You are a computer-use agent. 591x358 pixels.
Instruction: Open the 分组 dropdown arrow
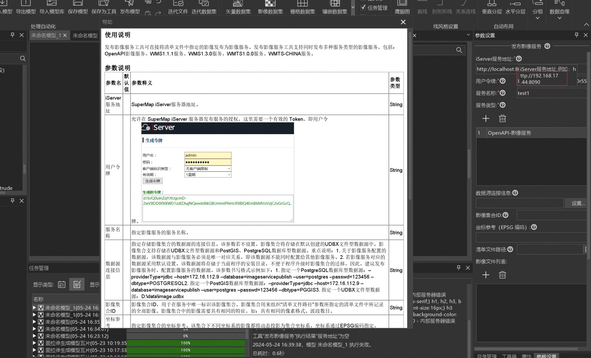[537, 18]
